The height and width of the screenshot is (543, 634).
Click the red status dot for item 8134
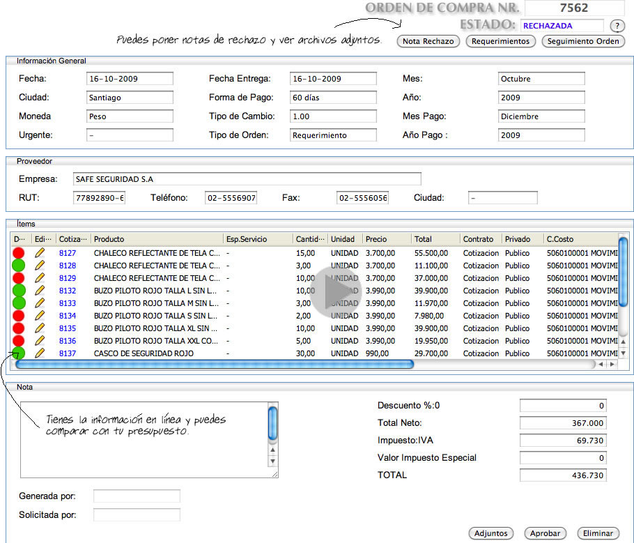(19, 316)
